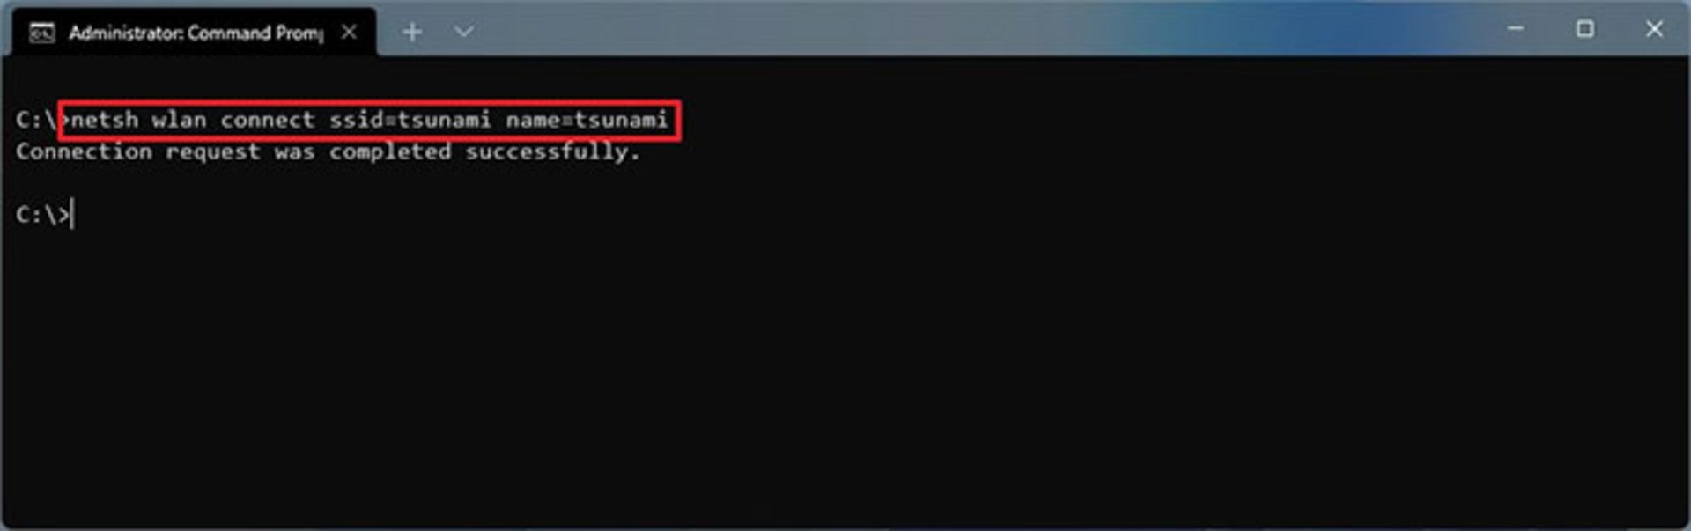This screenshot has width=1691, height=531.
Task: Click the wlan keyword in the command
Action: pos(179,120)
